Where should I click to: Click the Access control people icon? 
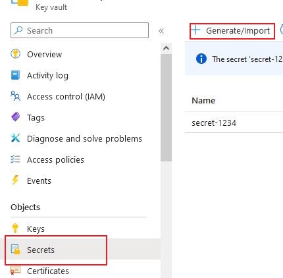pos(15,96)
